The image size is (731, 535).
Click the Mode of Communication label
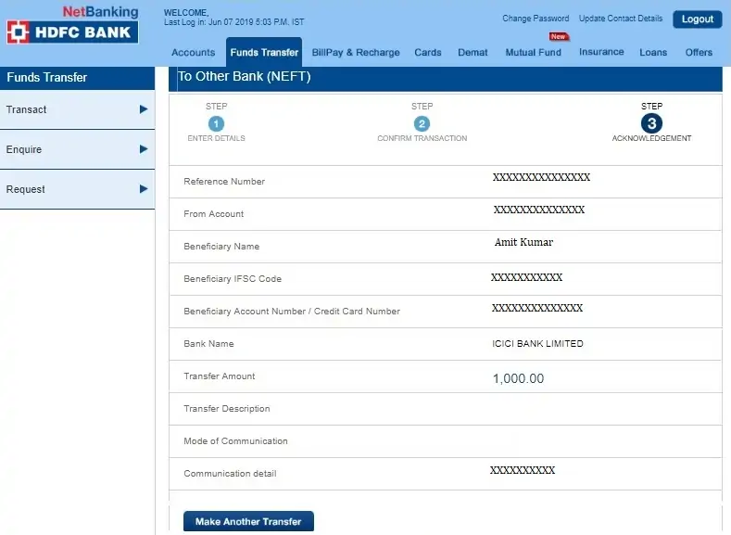tap(235, 440)
